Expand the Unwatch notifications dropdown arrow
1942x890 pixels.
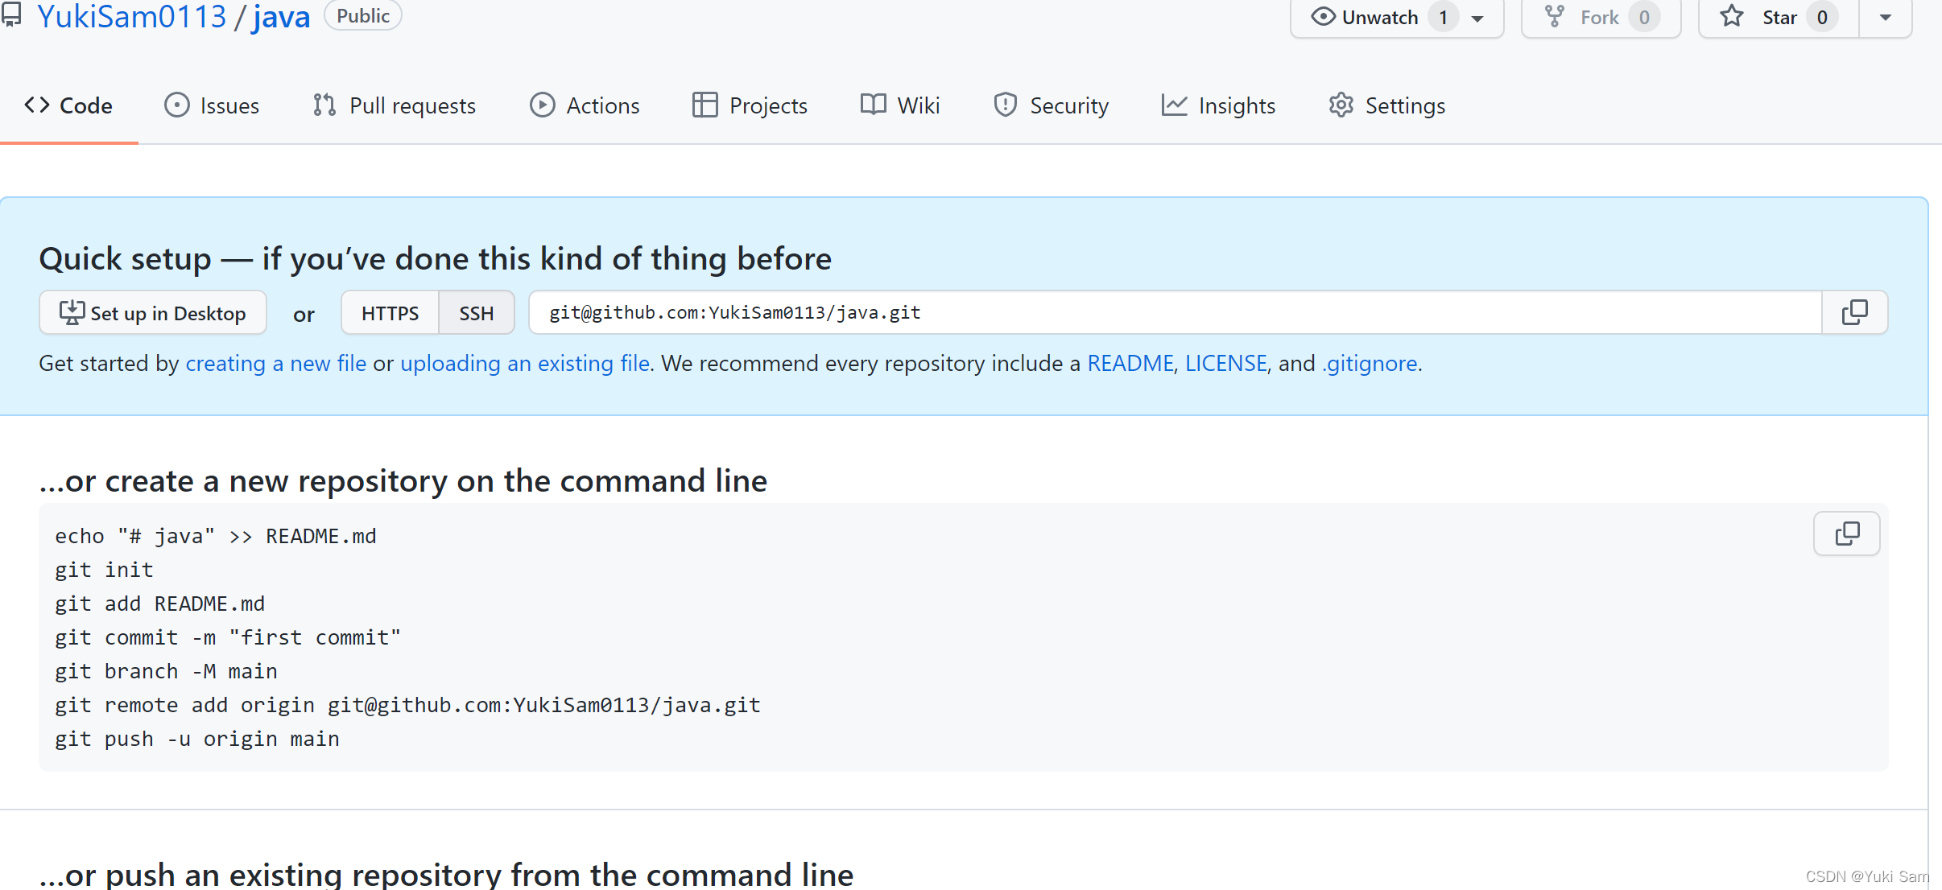[1477, 18]
